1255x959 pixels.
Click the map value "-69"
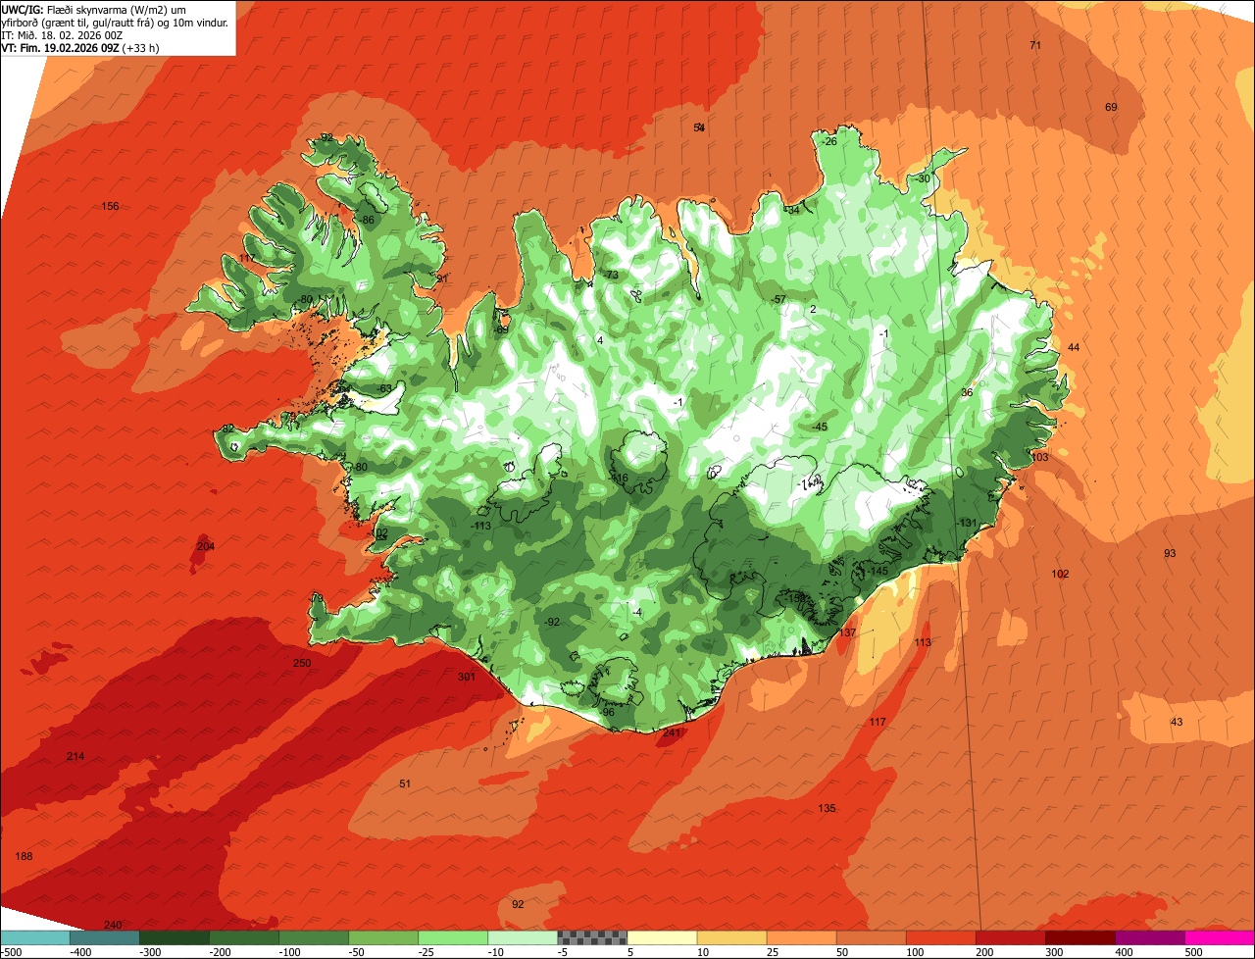point(502,330)
